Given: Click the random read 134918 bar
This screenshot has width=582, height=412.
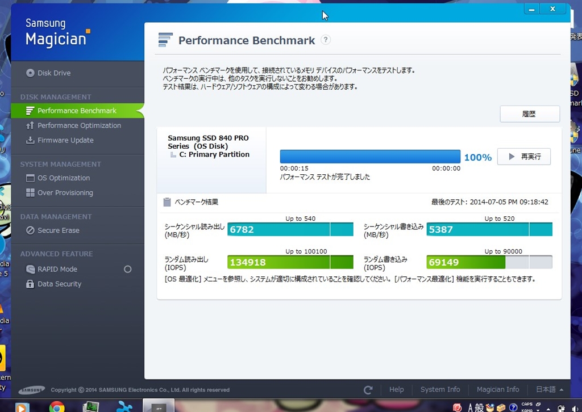Looking at the screenshot, I should point(290,262).
